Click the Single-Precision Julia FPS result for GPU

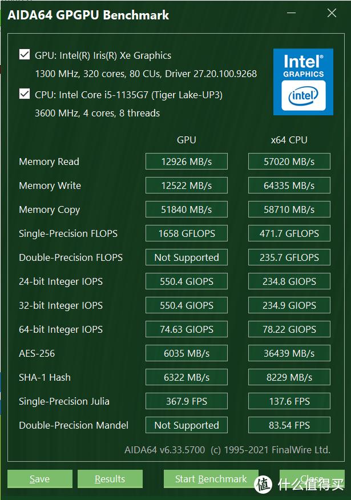coord(186,401)
